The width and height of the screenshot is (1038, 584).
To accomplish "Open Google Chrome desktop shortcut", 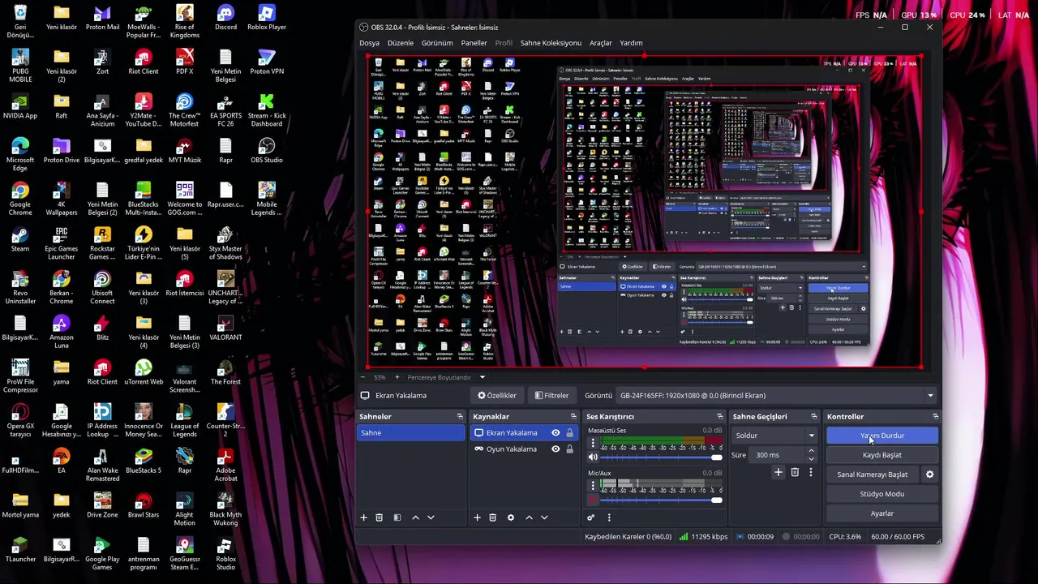I will pos(20,199).
